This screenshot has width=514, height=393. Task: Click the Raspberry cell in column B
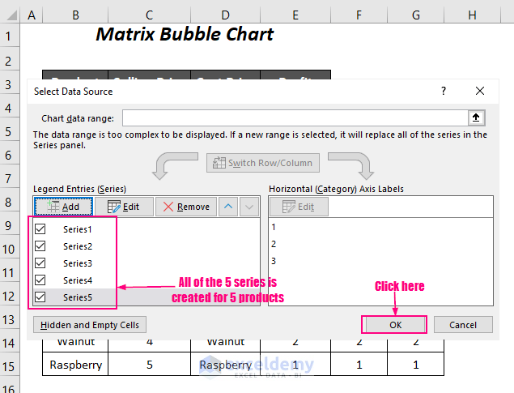pos(75,364)
